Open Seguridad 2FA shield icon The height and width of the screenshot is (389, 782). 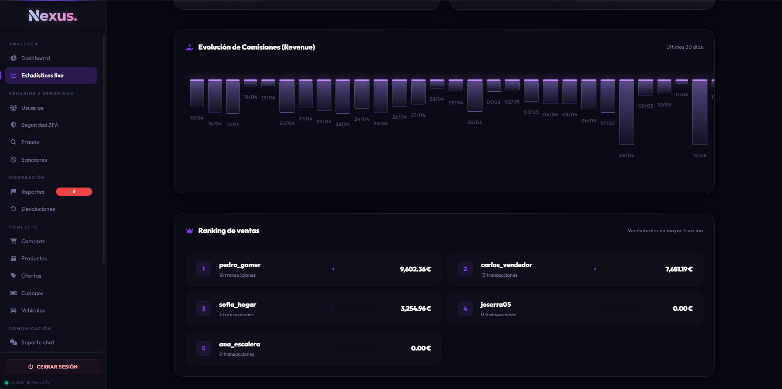point(14,125)
